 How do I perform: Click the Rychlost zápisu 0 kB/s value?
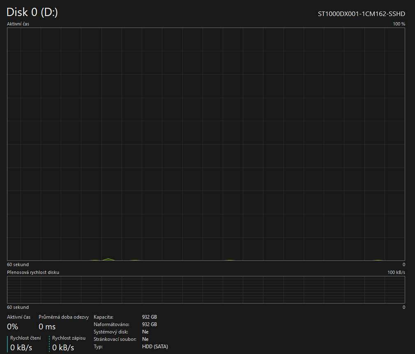63,348
